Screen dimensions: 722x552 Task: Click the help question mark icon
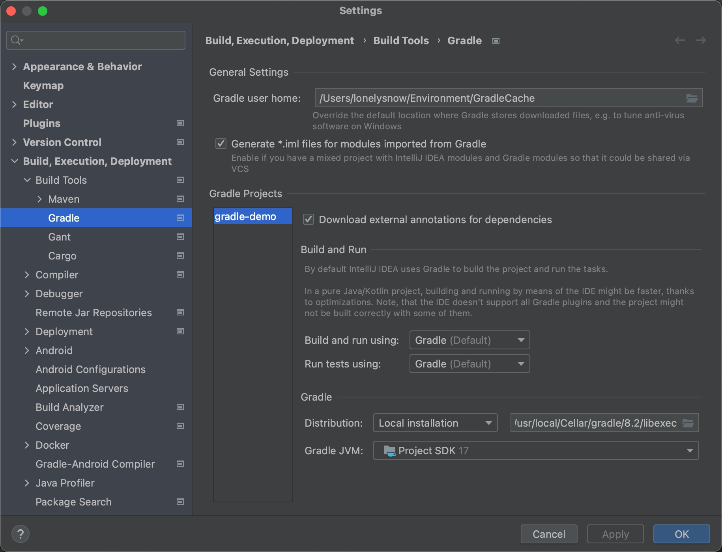[21, 534]
